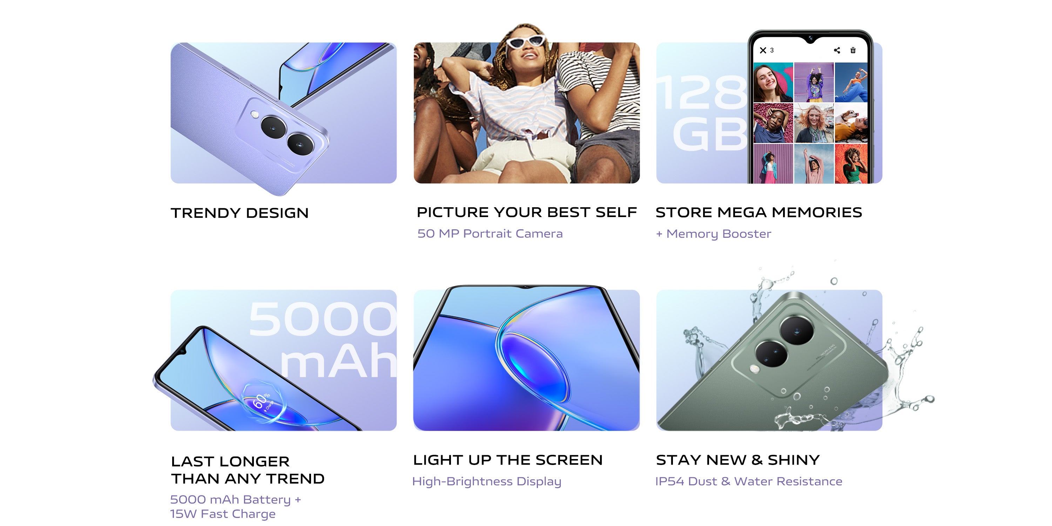Click the + Memory Booster subtitle
The height and width of the screenshot is (526, 1052).
tap(714, 234)
